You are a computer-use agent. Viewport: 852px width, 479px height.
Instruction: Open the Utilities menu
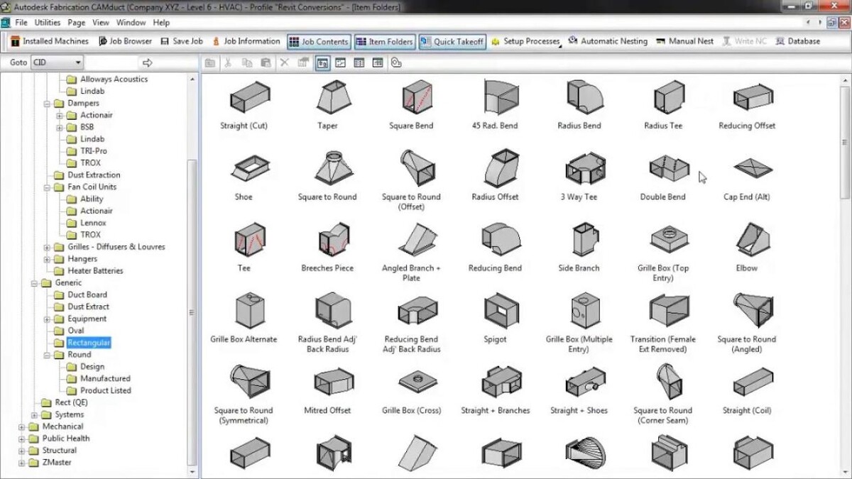(48, 23)
